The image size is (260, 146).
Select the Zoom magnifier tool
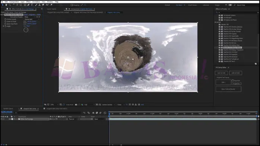[x=10, y=5]
